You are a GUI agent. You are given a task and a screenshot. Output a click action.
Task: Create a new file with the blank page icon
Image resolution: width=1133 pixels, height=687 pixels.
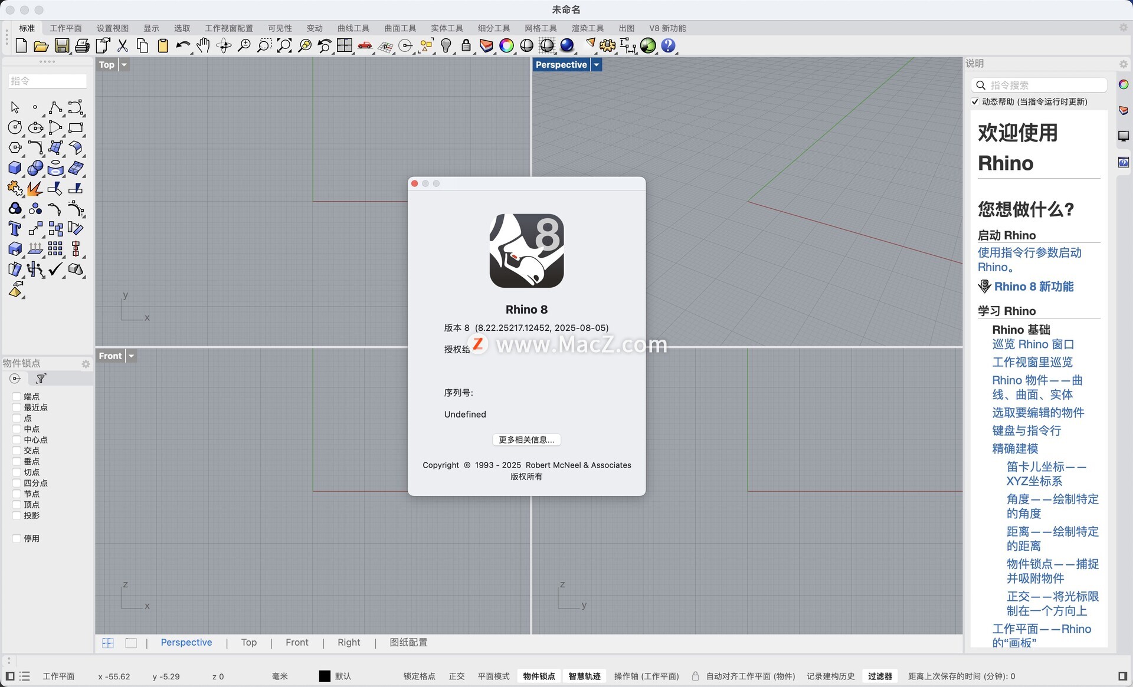tap(21, 45)
